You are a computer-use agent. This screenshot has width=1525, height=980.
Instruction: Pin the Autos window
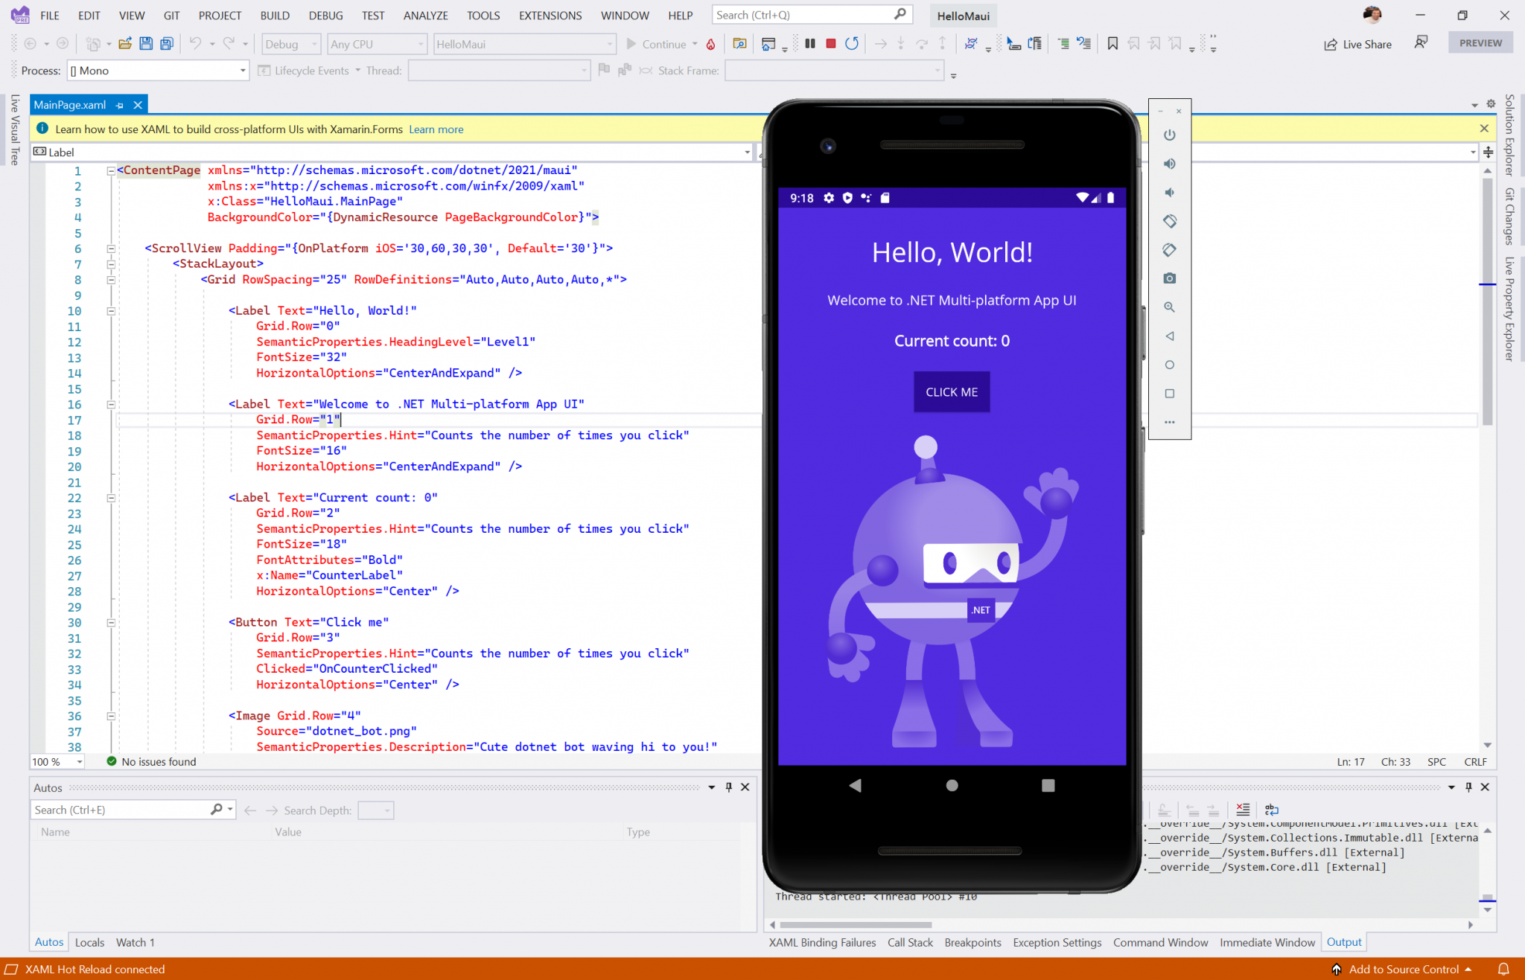click(x=728, y=787)
